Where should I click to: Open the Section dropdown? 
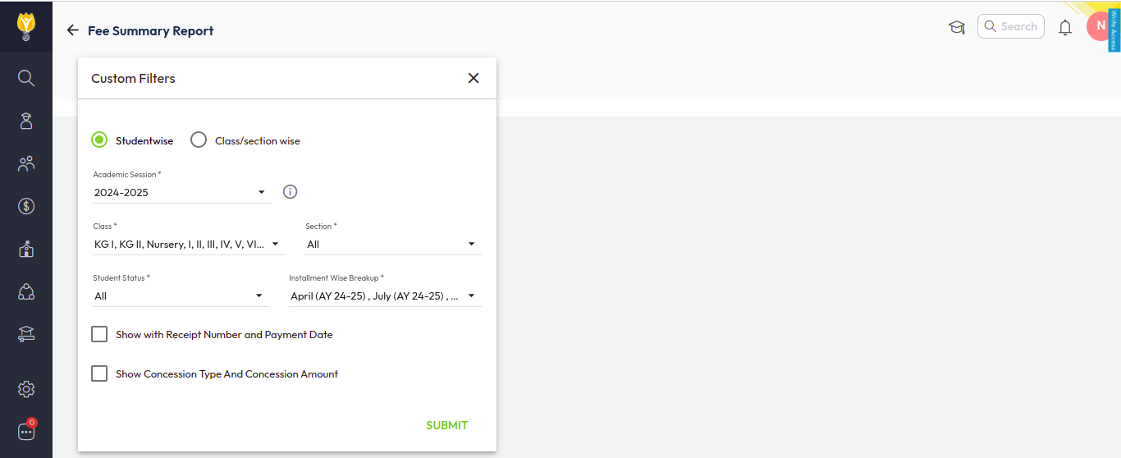[392, 245]
